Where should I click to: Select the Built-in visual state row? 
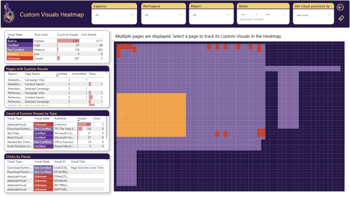pos(19,41)
